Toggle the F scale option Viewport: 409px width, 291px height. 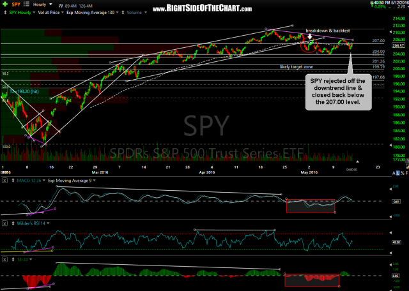click(x=406, y=173)
